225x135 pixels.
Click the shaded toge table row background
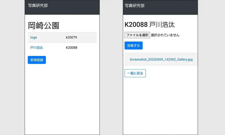(87, 37)
